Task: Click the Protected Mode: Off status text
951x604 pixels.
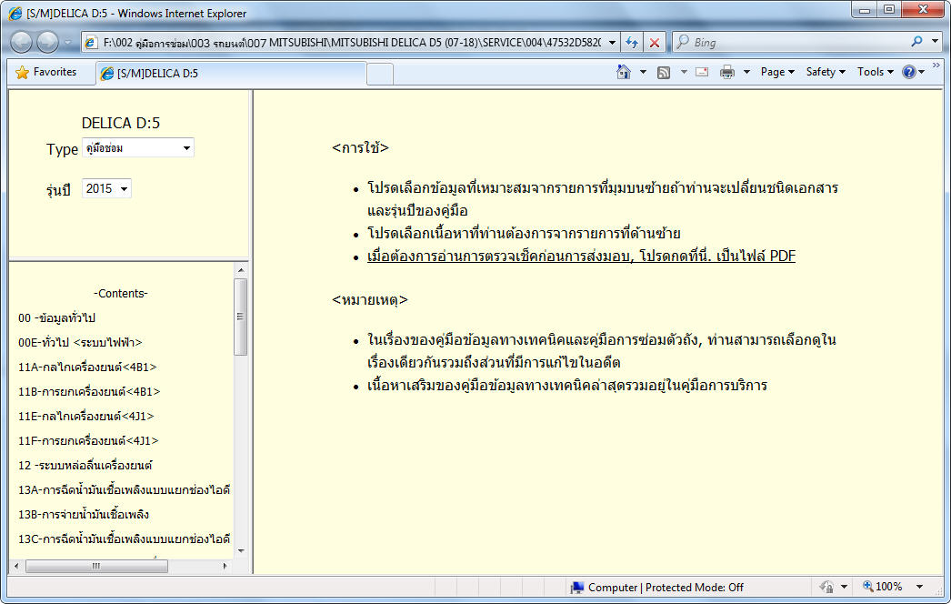Action: 694,587
